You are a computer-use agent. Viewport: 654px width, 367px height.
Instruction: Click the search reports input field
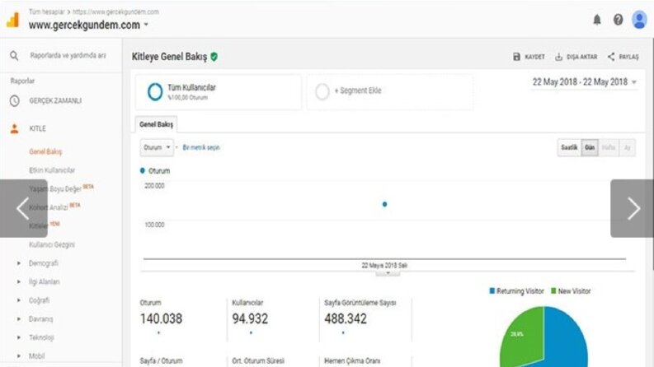[68, 55]
